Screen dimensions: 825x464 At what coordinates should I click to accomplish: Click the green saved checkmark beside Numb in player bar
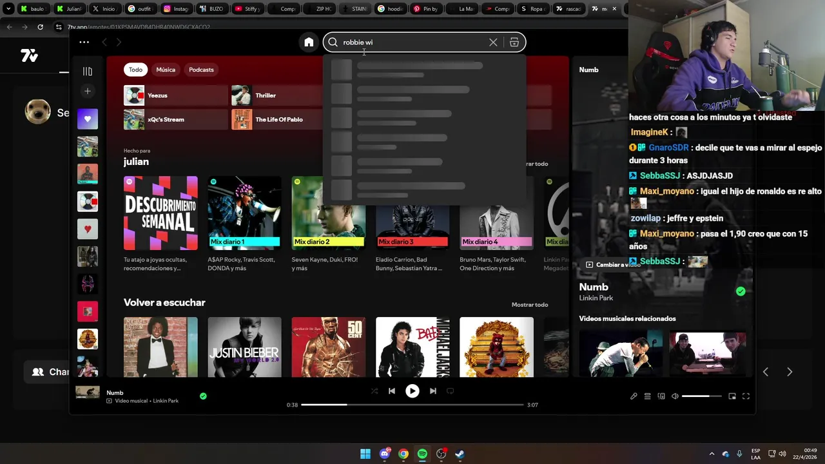point(203,396)
